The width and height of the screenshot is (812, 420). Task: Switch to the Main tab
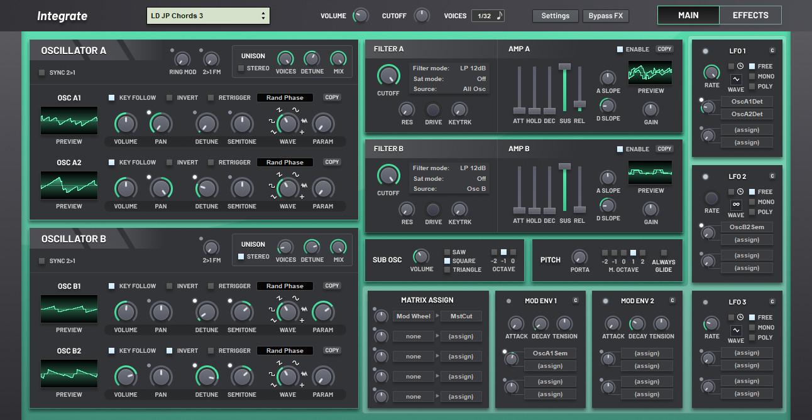[688, 15]
